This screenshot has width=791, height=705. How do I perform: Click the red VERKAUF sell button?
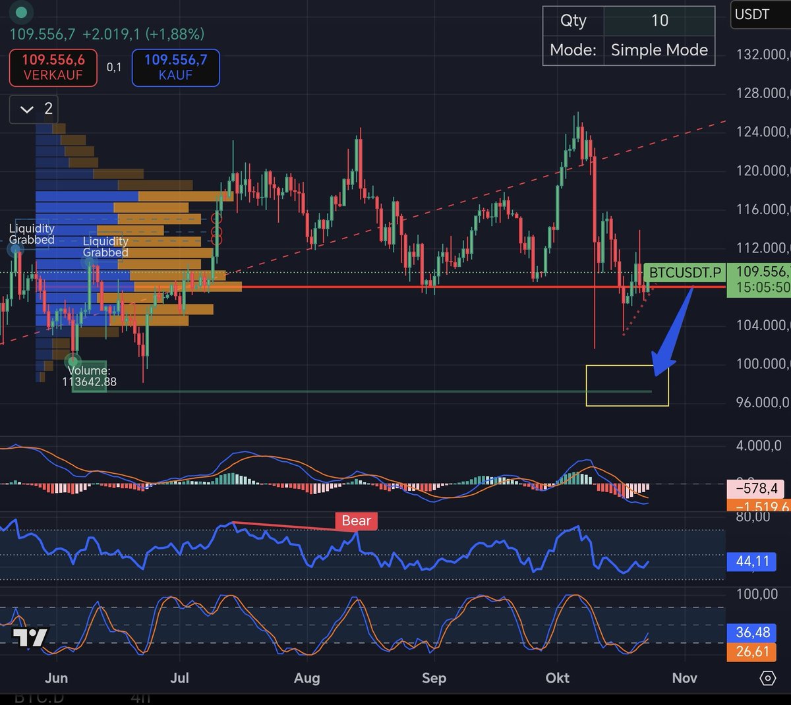point(53,67)
